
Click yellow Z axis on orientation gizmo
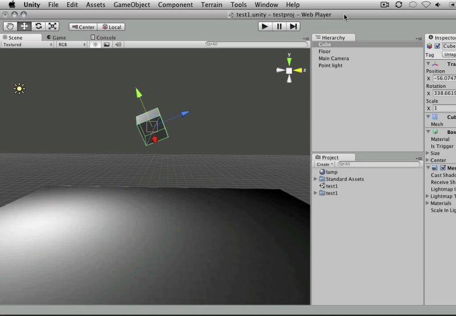click(x=298, y=70)
